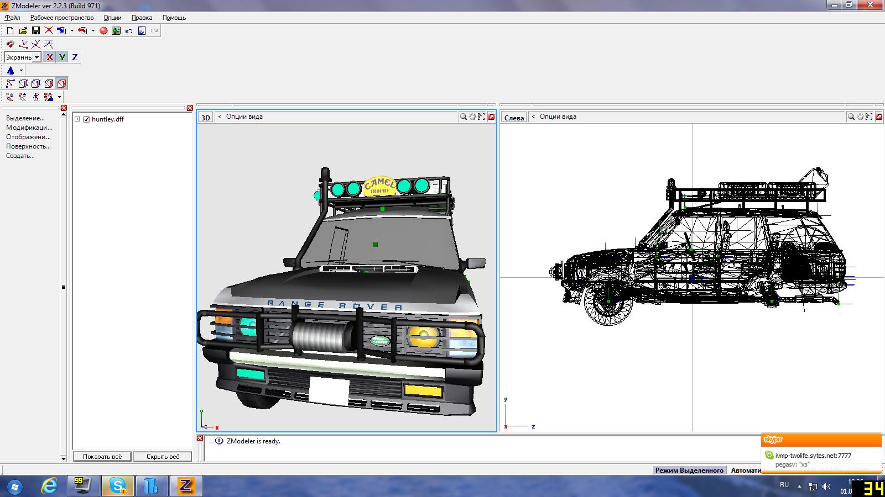
Task: Open the Export dropdown arrow
Action: [93, 31]
